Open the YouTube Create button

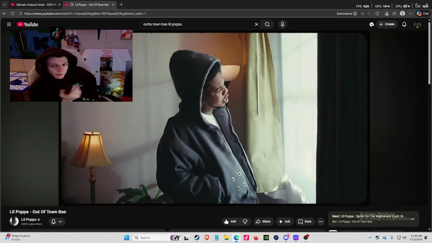[387, 24]
